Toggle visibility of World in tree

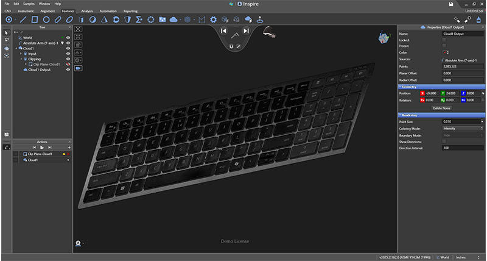pyautogui.click(x=68, y=38)
